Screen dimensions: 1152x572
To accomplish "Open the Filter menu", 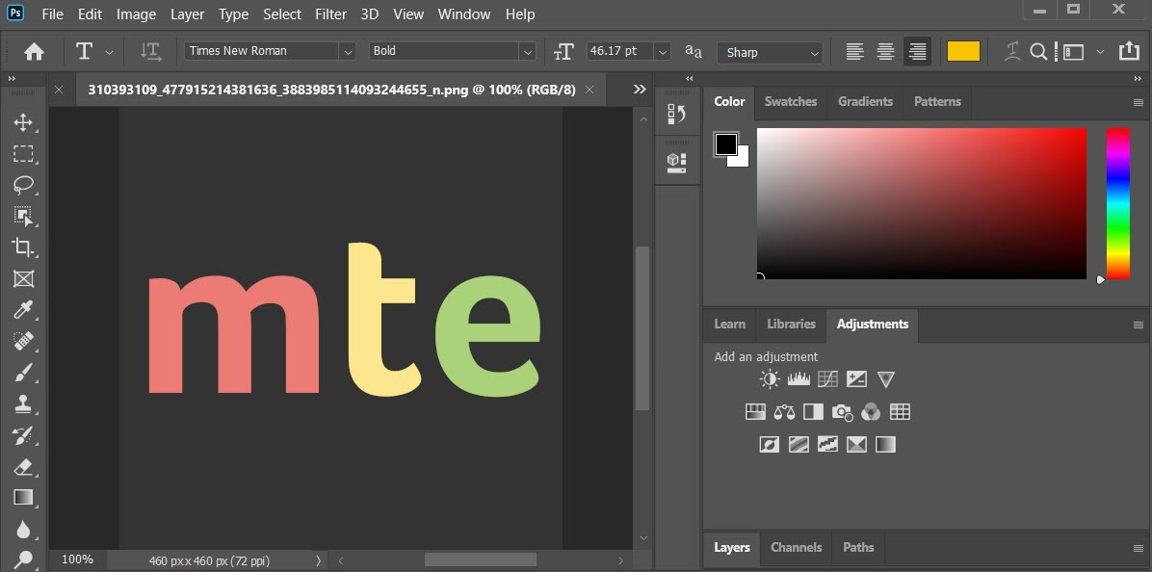I will 330,13.
